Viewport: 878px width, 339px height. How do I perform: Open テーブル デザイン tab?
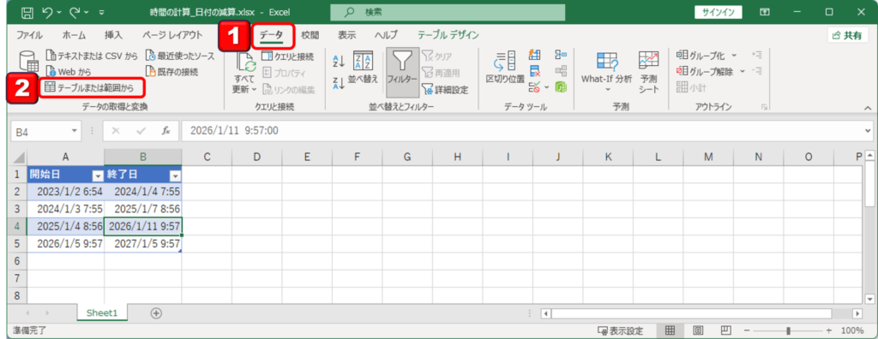tap(448, 35)
